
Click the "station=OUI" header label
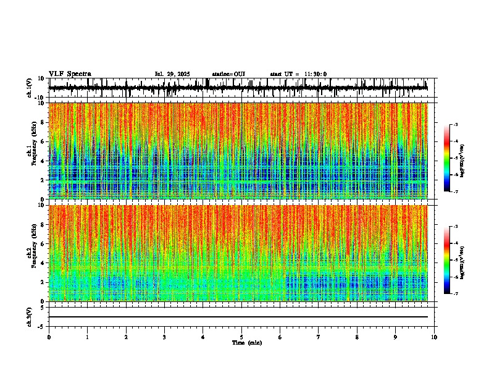[x=228, y=74]
